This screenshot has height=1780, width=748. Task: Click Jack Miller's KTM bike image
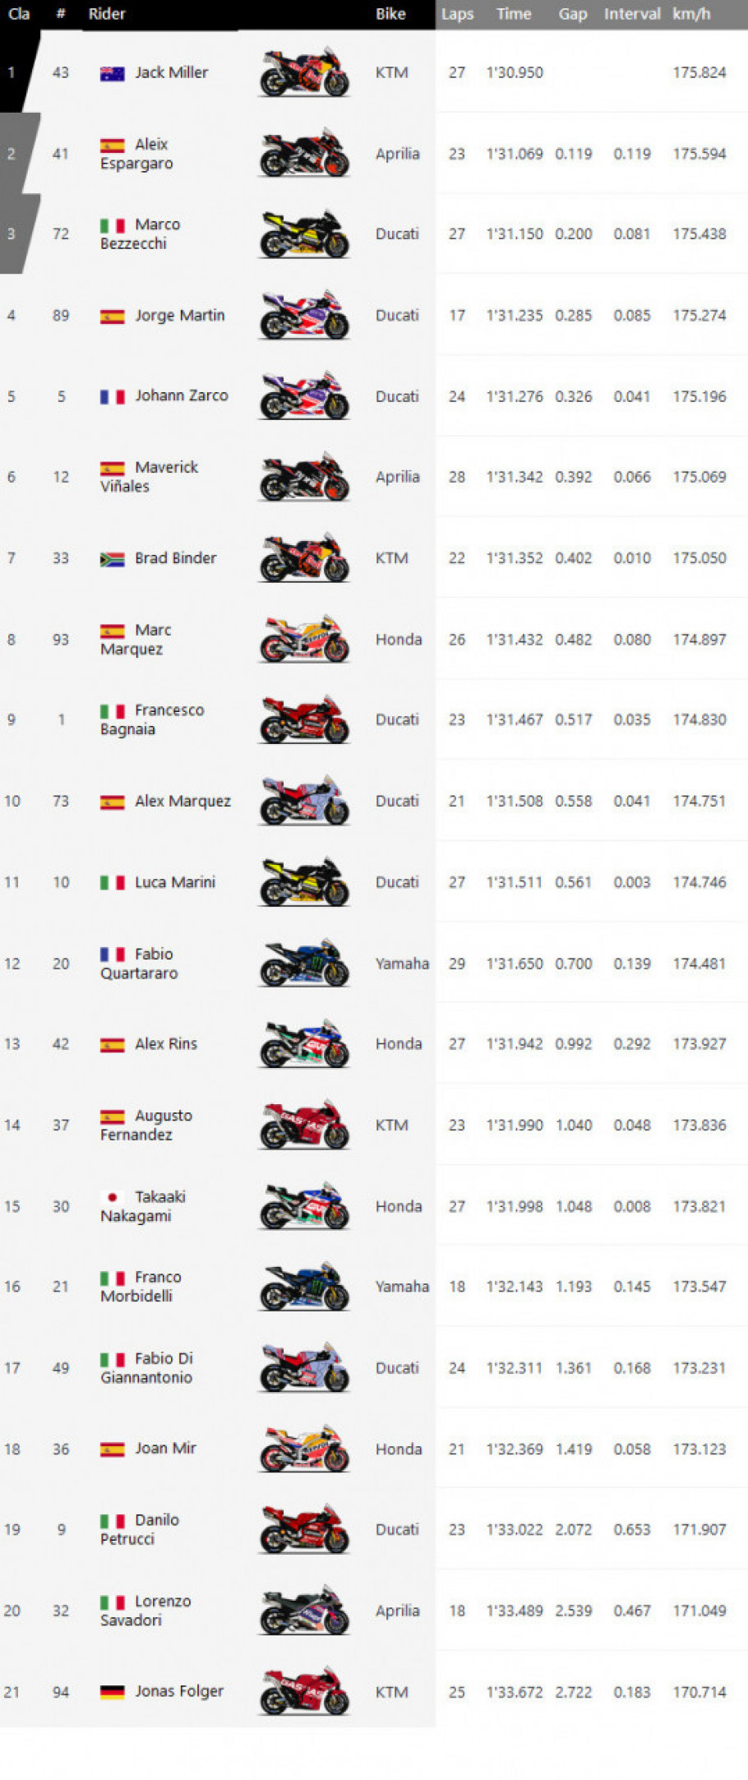304,72
